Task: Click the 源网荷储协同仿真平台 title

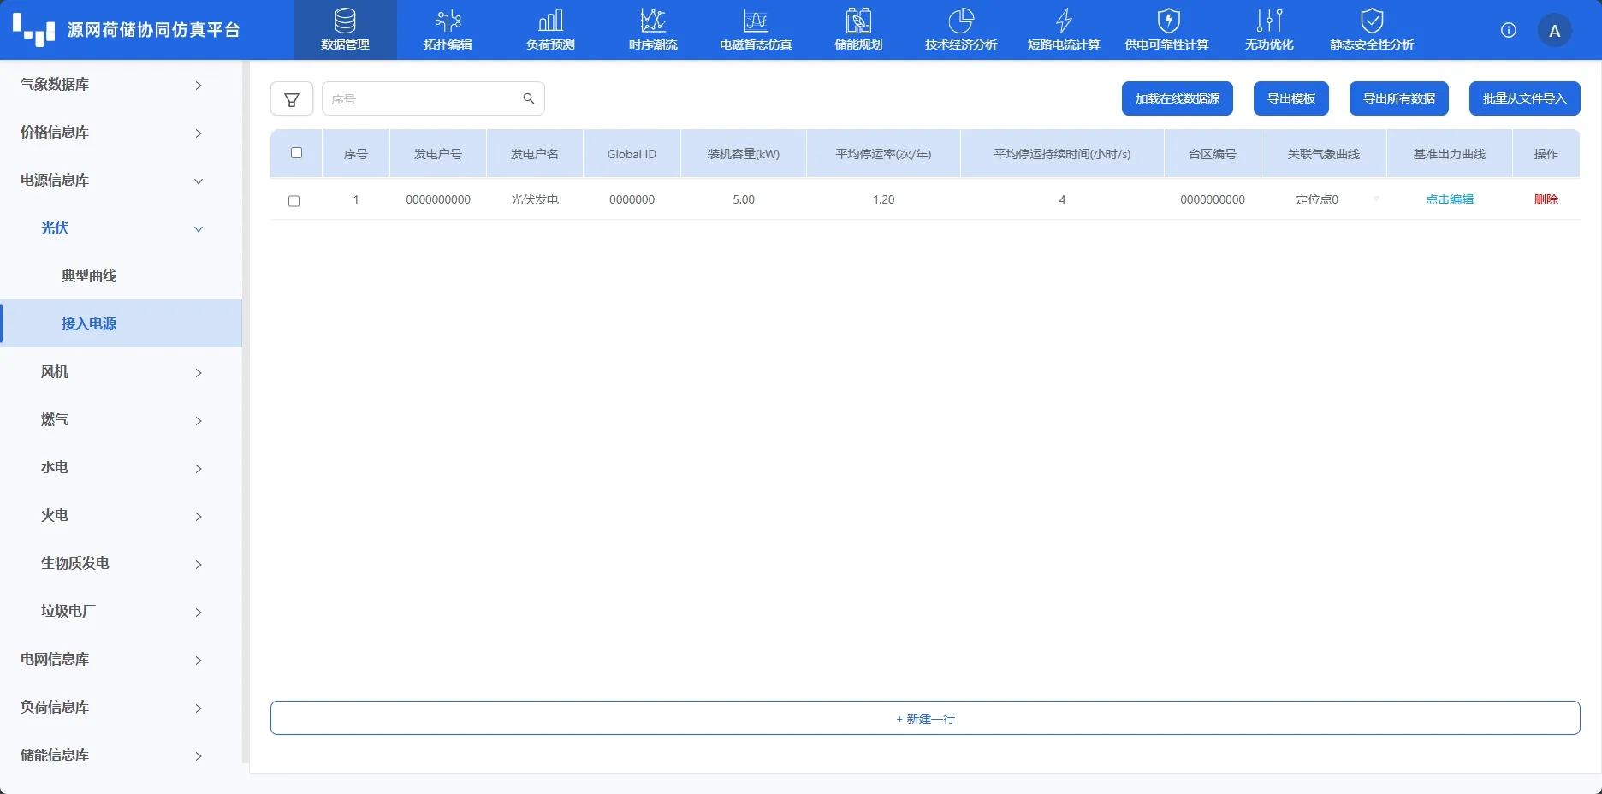Action: [x=154, y=30]
